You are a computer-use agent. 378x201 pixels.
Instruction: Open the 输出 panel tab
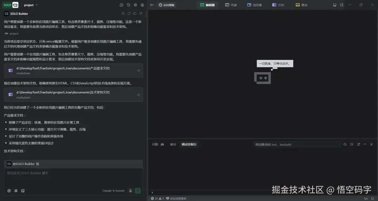[173, 144]
